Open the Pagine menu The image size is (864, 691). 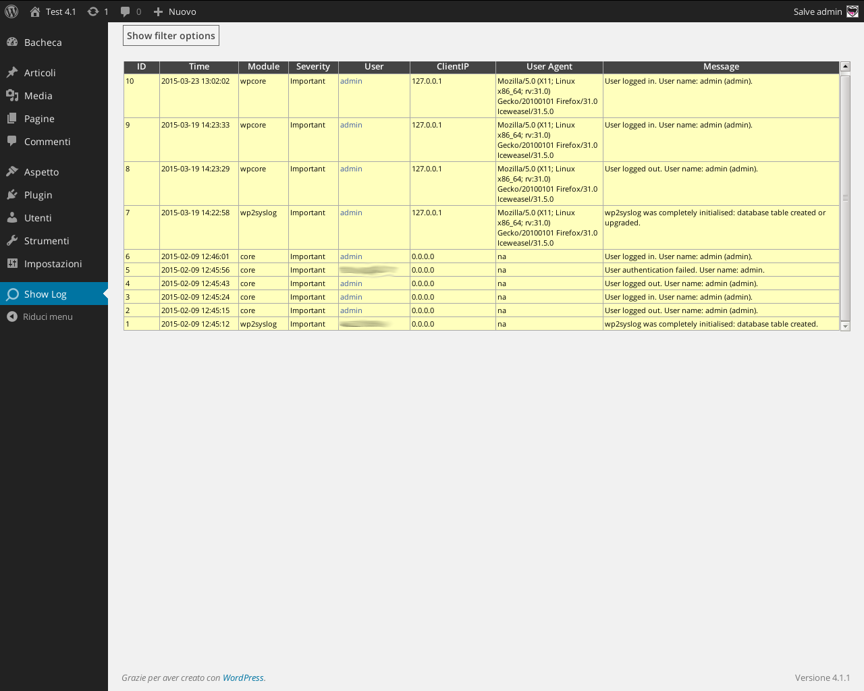click(54, 118)
